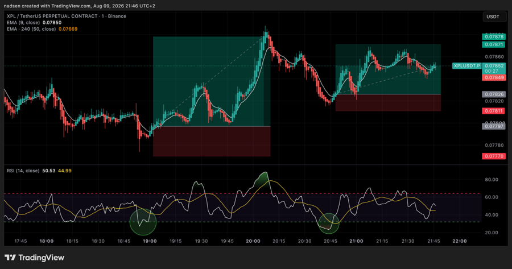Click the orange EMA value 0.07669
This screenshot has width=512, height=269.
point(68,29)
